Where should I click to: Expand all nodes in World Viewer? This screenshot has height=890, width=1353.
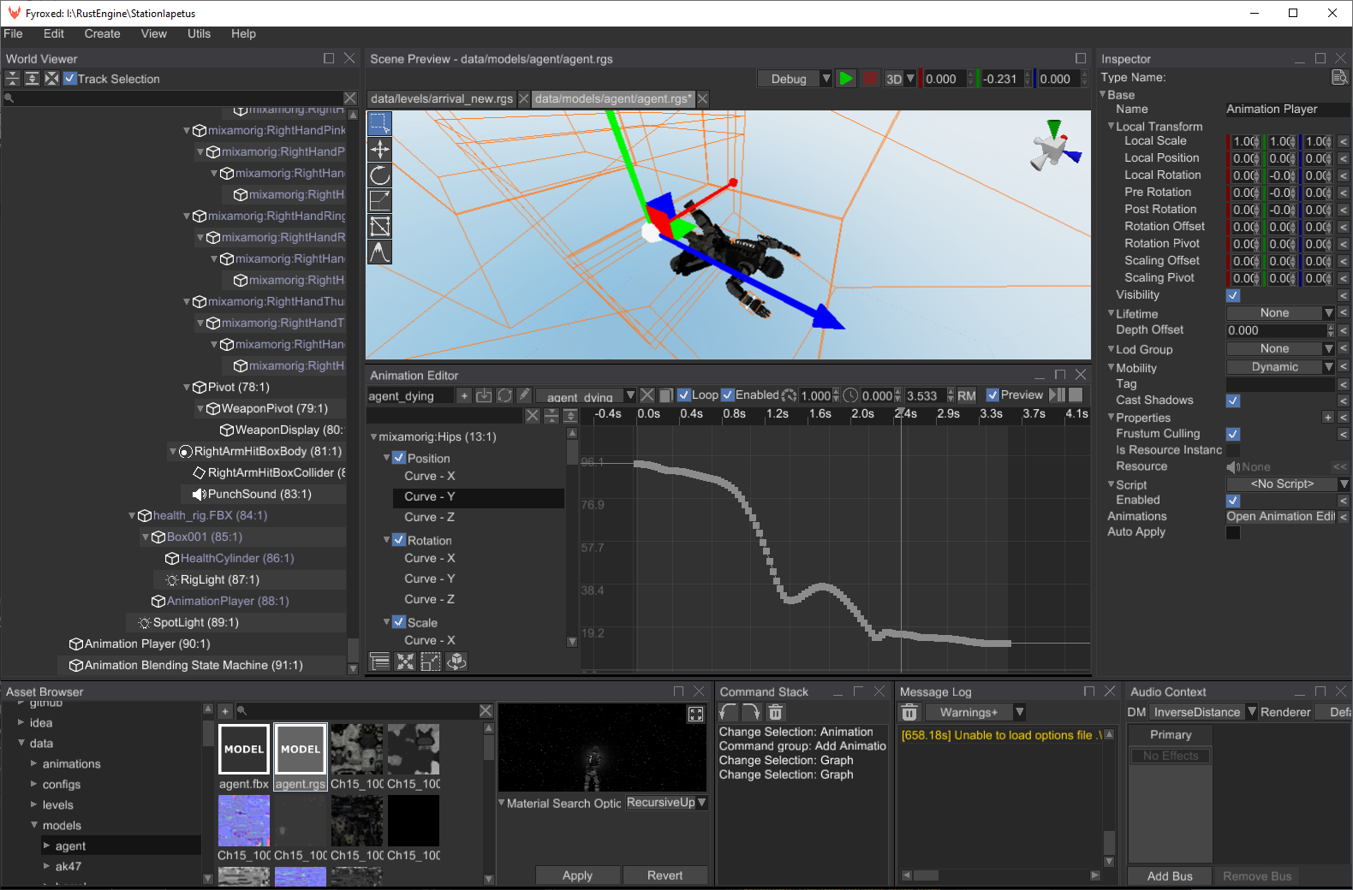[32, 79]
